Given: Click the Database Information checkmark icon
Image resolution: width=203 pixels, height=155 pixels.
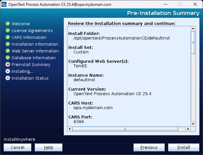Looking at the screenshot, I should [8, 58].
